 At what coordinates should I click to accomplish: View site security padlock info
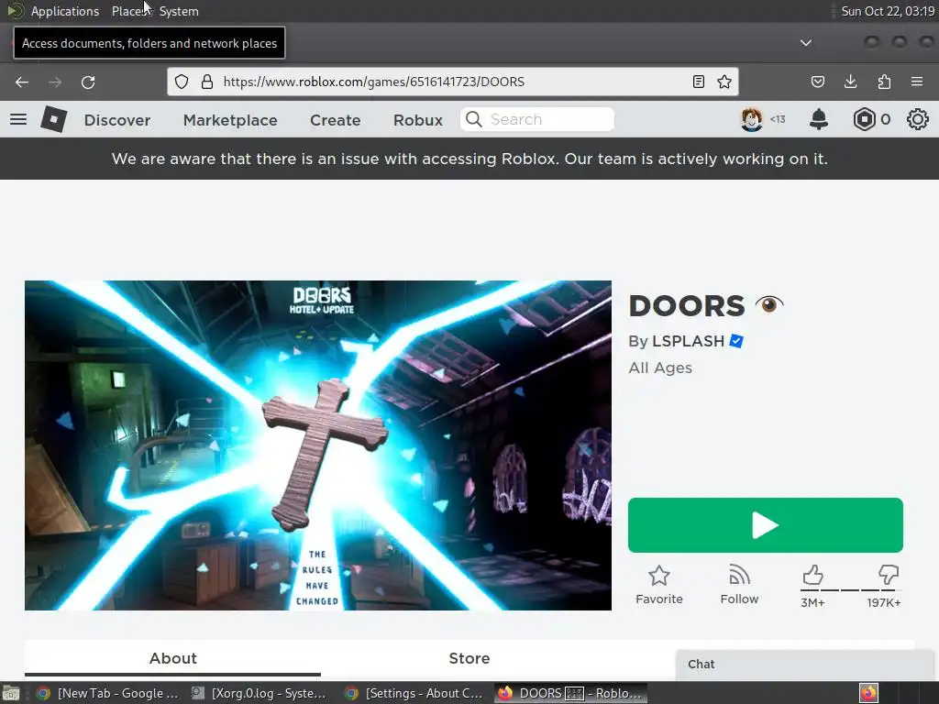click(x=207, y=82)
